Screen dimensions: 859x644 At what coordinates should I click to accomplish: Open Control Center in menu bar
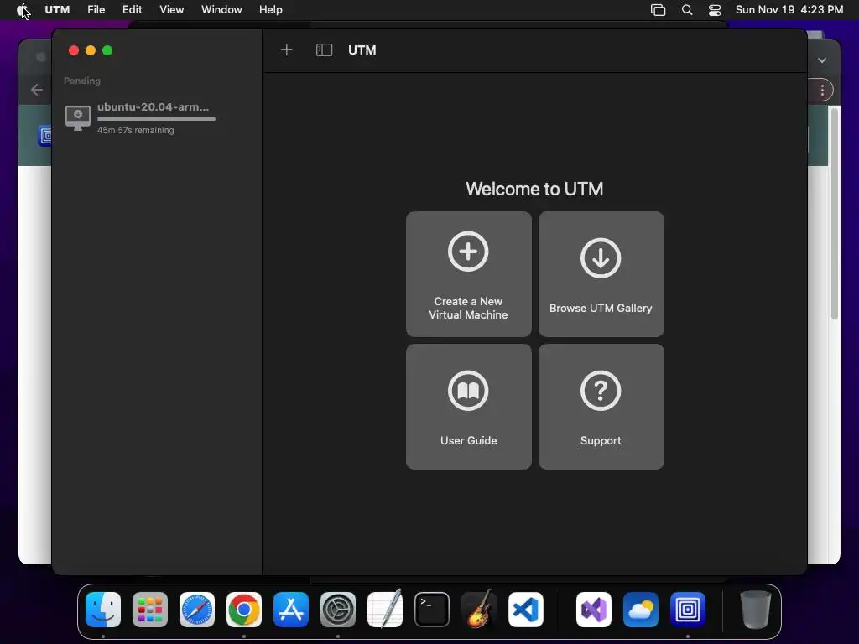[x=715, y=10]
